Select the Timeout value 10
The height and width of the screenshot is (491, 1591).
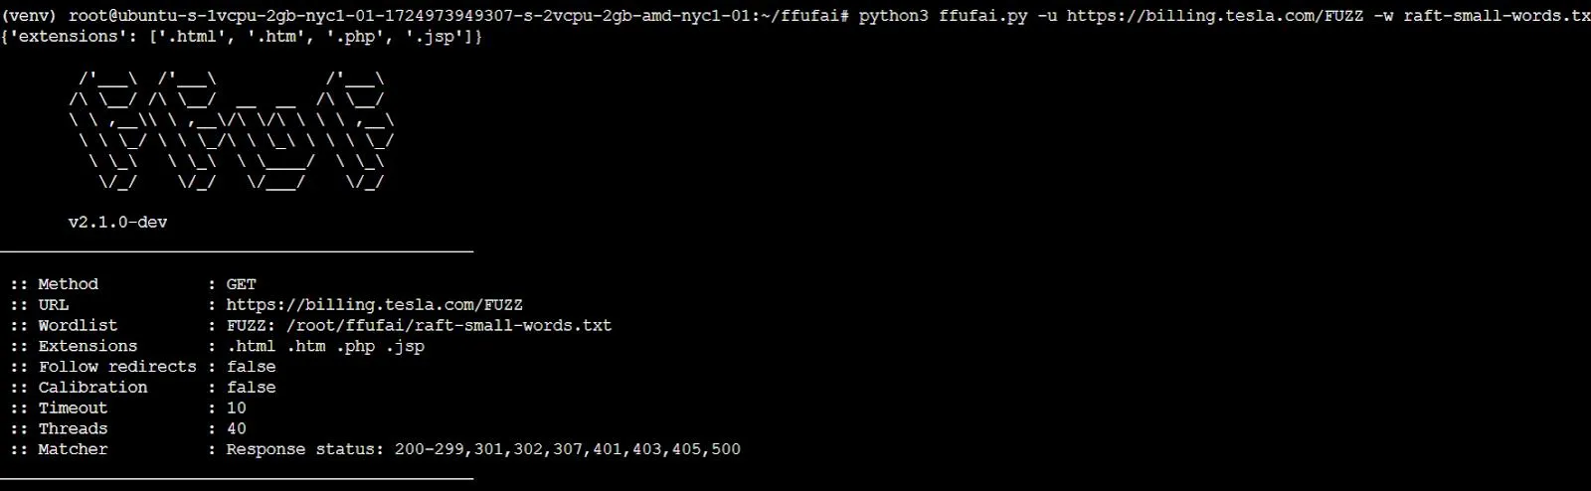(x=236, y=409)
